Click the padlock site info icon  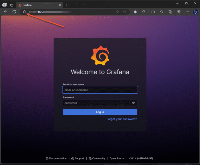[25, 12]
